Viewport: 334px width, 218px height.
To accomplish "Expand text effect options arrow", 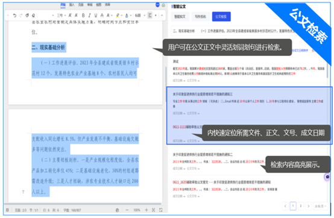I will click(112, 15).
